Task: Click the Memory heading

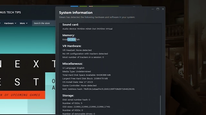Action: pyautogui.click(x=69, y=35)
